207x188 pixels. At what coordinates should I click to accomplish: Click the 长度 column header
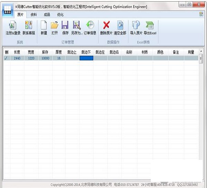click(x=17, y=52)
